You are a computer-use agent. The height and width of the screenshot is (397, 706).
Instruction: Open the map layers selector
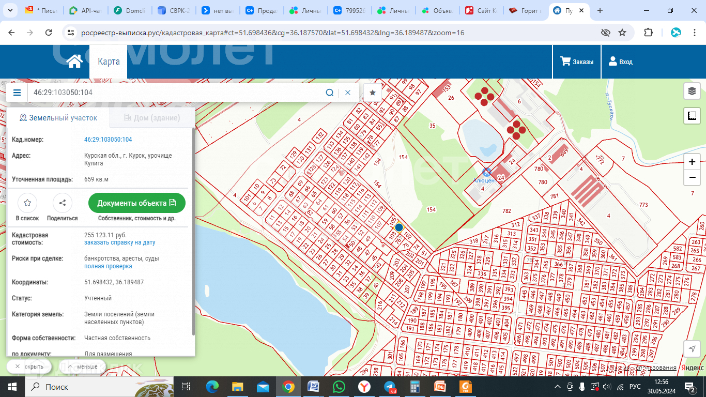692,91
